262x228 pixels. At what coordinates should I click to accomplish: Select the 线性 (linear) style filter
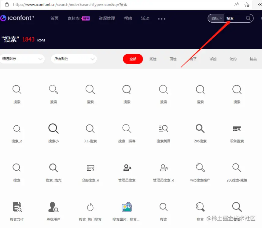[x=153, y=59]
